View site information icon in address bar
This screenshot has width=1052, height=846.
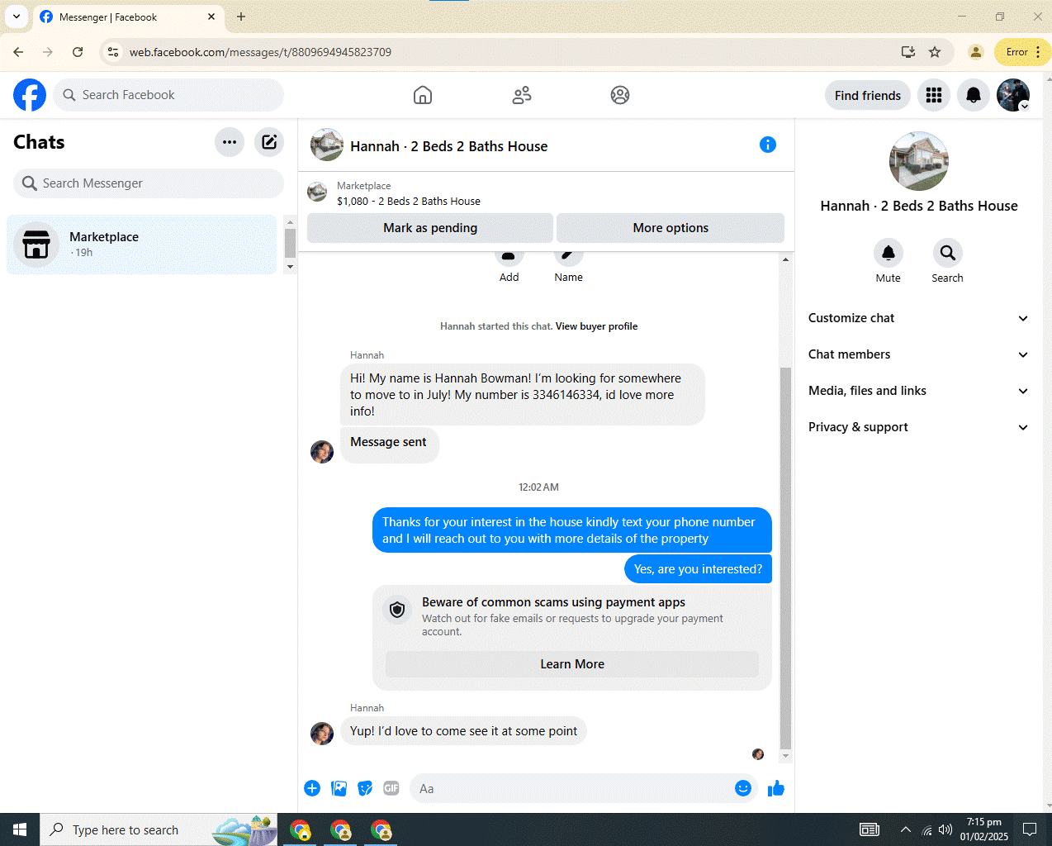113,52
